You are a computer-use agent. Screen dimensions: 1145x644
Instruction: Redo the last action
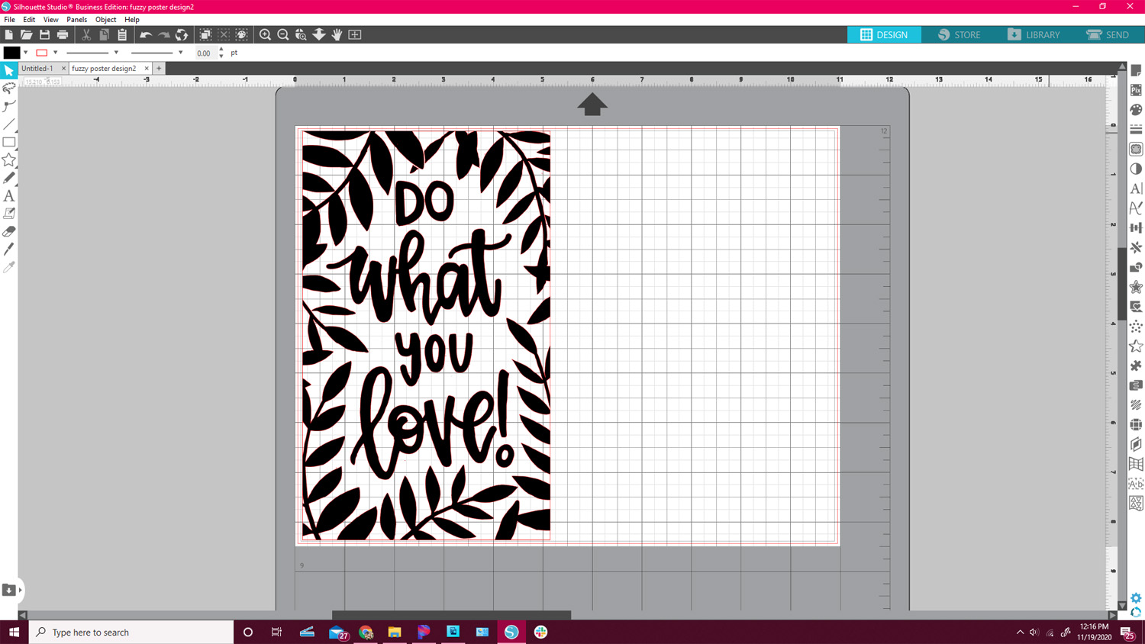point(163,34)
